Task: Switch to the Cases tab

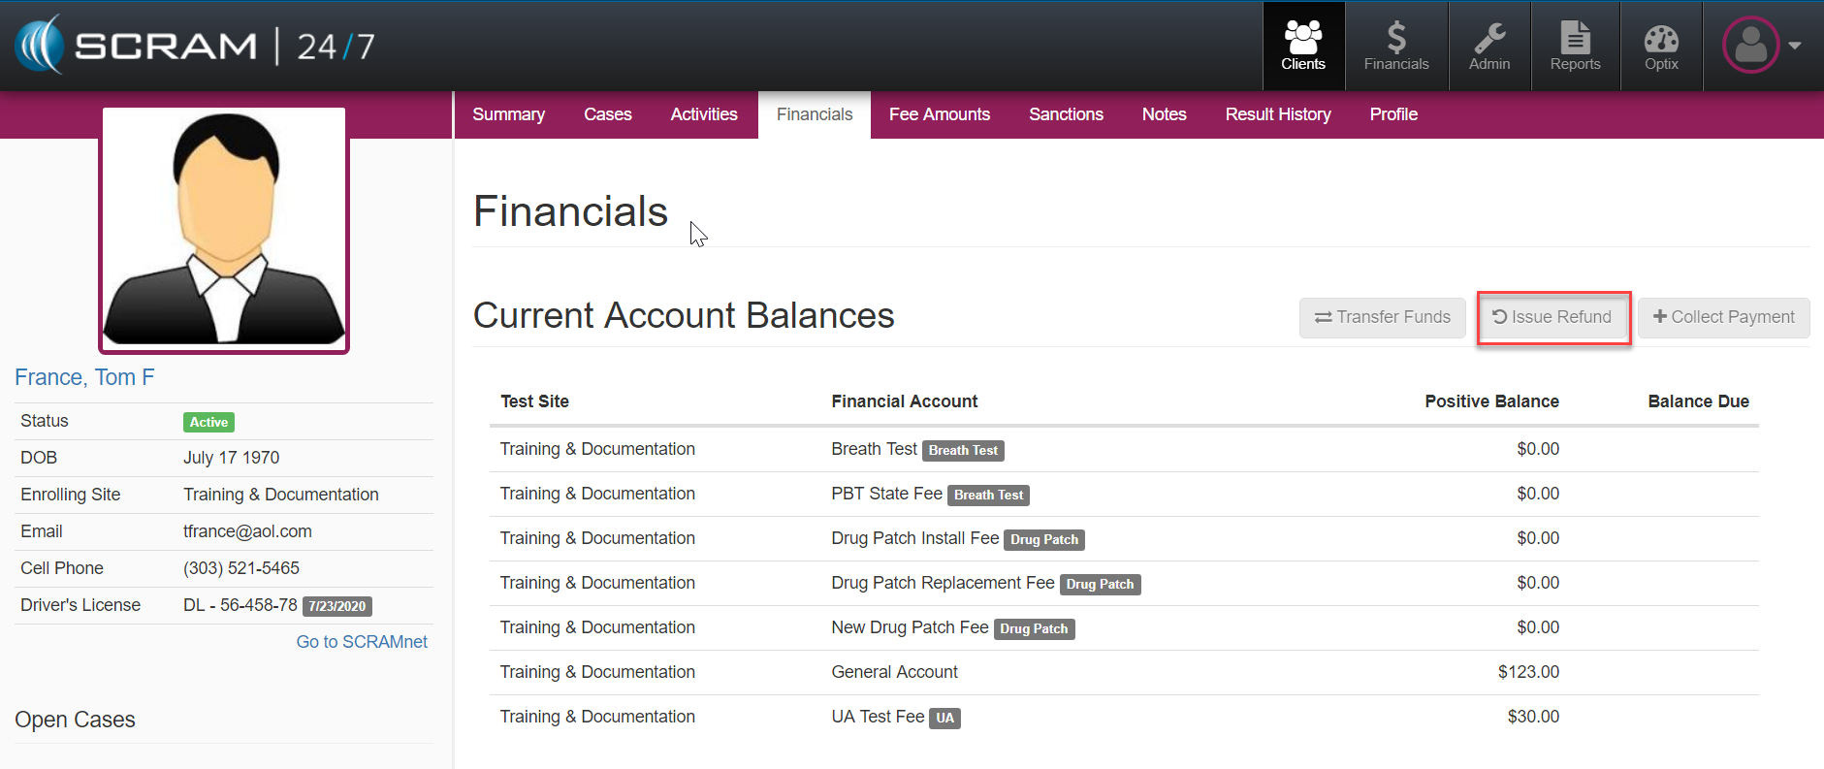Action: 607,114
